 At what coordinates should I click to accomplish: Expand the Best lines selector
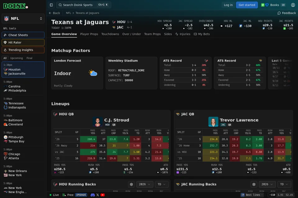pyautogui.click(x=252, y=195)
